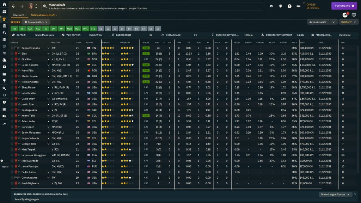
Task: Select the TW position filter chip
Action: tap(14, 29)
